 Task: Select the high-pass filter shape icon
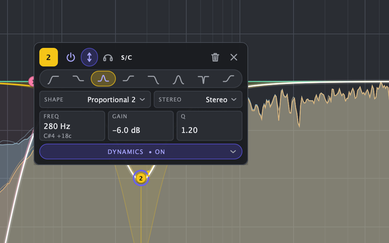pyautogui.click(x=53, y=79)
